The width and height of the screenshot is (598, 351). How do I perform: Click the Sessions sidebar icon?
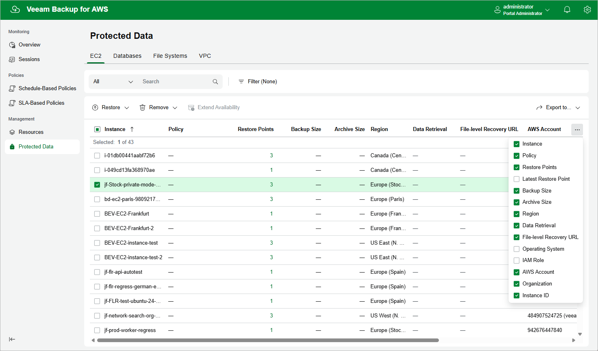(12, 59)
